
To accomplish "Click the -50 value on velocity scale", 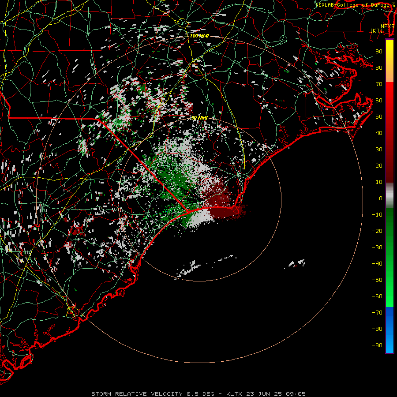I will 377,280.
